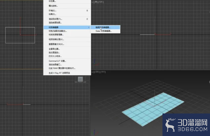Select the blue plane in perspective viewport
This screenshot has height=136, width=210.
[153, 109]
